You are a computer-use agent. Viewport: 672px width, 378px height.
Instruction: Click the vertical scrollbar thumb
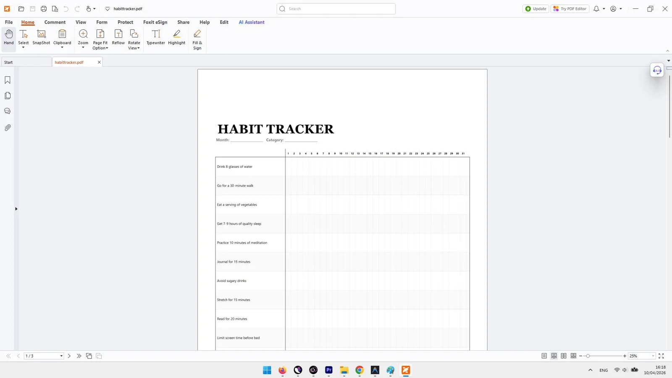669,106
